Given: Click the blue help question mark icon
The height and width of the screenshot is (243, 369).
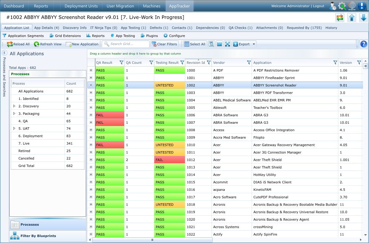Looking at the screenshot, I should pos(363,44).
